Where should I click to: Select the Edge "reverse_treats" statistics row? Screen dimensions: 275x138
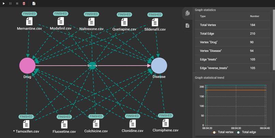(233, 68)
